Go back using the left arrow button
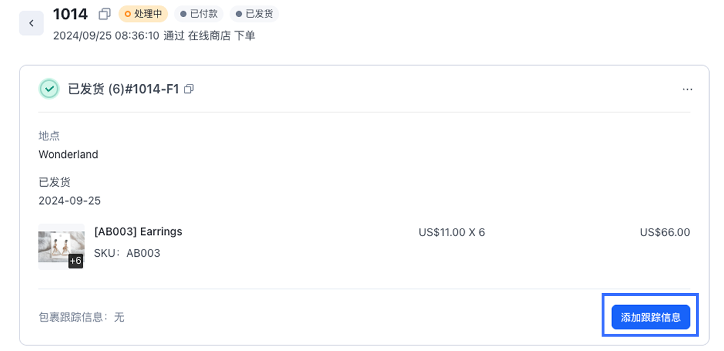The height and width of the screenshot is (351, 724). click(x=32, y=23)
